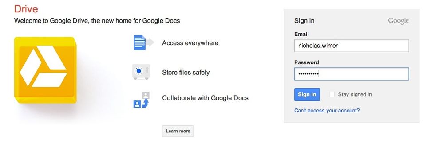This screenshot has height=166, width=435.
Task: Click the blue document Access everywhere icon
Action: click(143, 42)
